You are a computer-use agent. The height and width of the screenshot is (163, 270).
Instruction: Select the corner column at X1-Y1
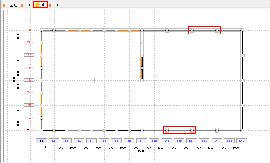point(42,130)
